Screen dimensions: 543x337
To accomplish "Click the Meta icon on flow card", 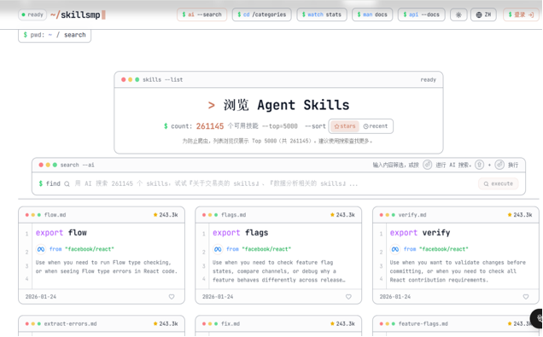I will 41,249.
